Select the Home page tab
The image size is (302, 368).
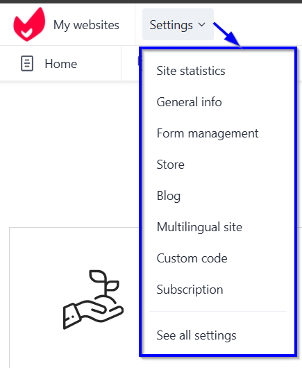coord(60,63)
